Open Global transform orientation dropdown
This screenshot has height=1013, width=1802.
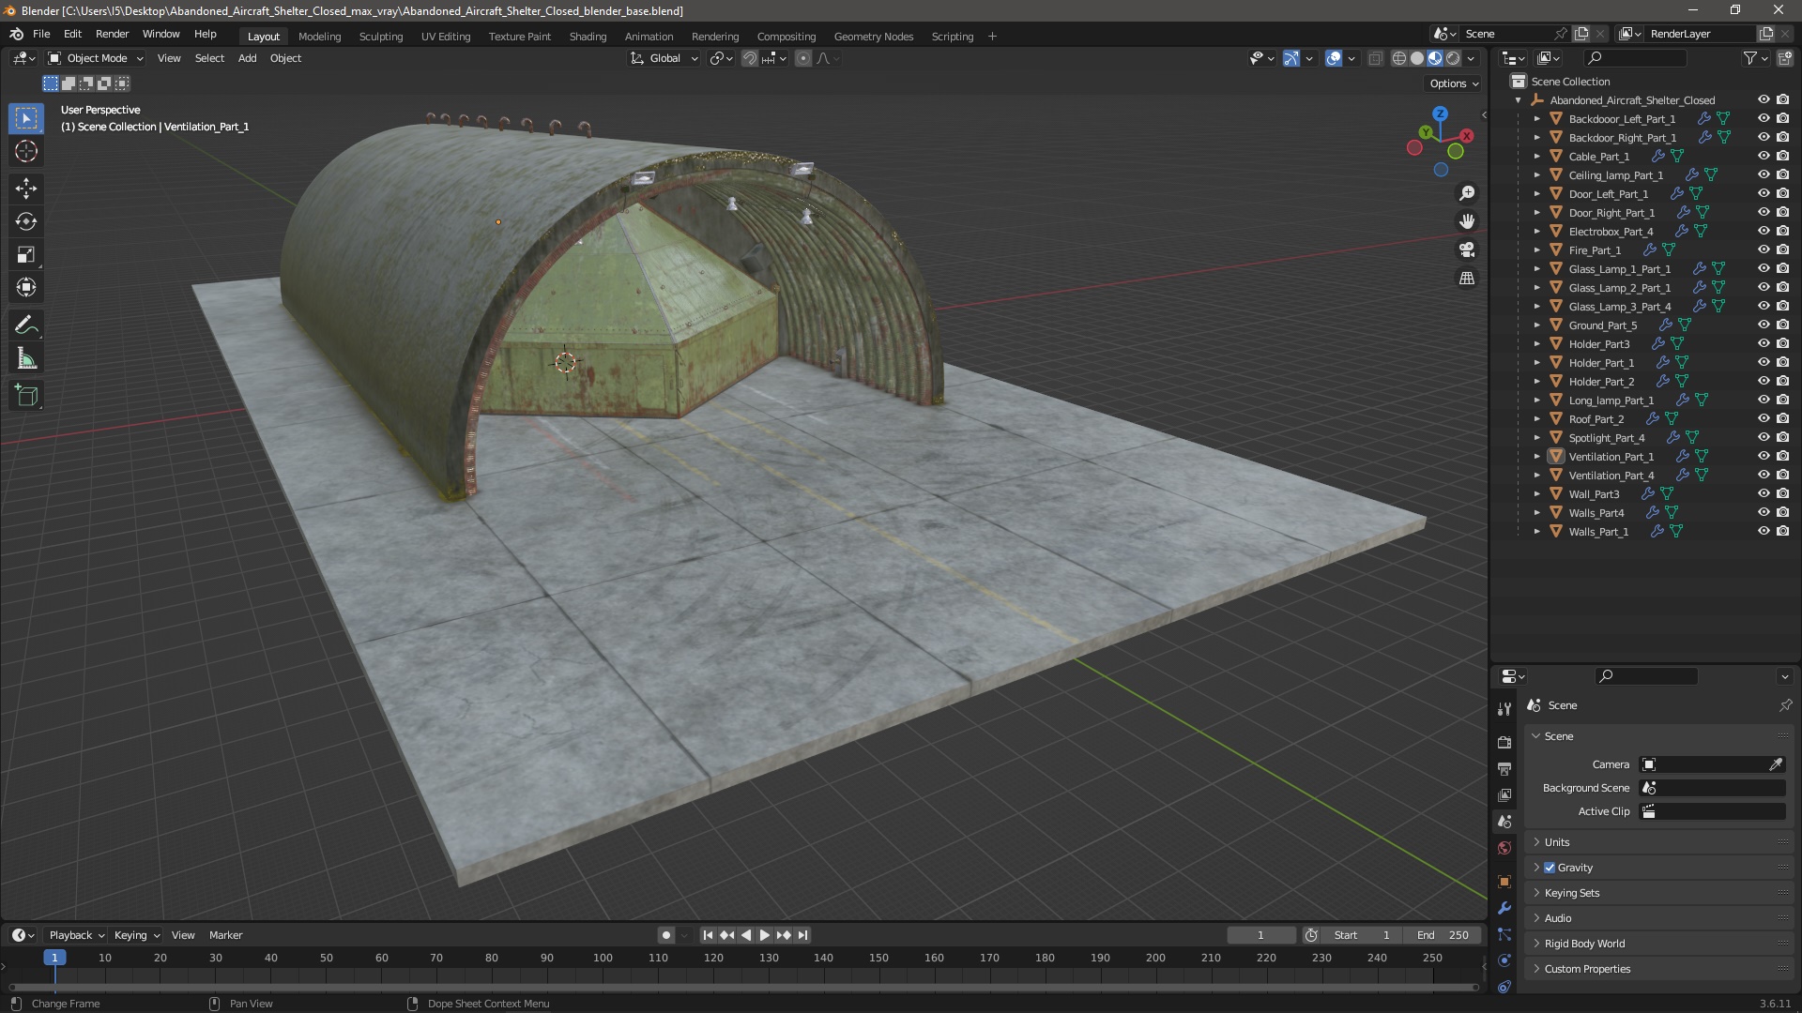[664, 58]
